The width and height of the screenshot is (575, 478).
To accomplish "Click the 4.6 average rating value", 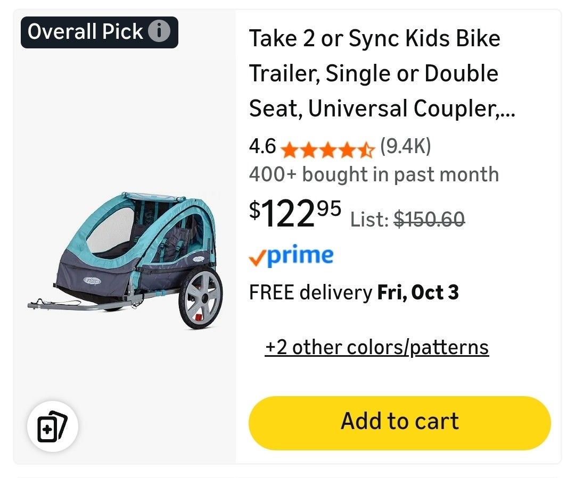I will coord(262,147).
